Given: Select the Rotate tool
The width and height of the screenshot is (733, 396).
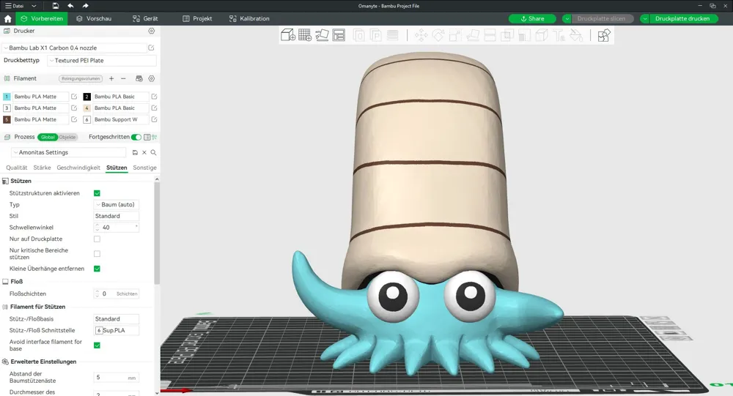Looking at the screenshot, I should coord(438,35).
